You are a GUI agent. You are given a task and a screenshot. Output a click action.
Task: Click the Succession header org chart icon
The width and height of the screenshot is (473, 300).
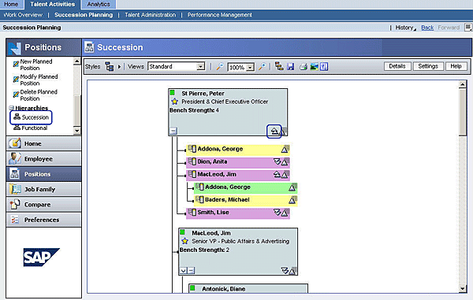(89, 47)
